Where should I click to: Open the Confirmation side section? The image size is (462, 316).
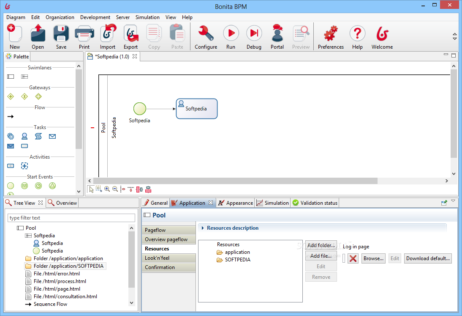169,267
